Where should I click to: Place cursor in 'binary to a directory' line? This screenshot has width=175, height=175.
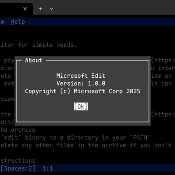75,138
